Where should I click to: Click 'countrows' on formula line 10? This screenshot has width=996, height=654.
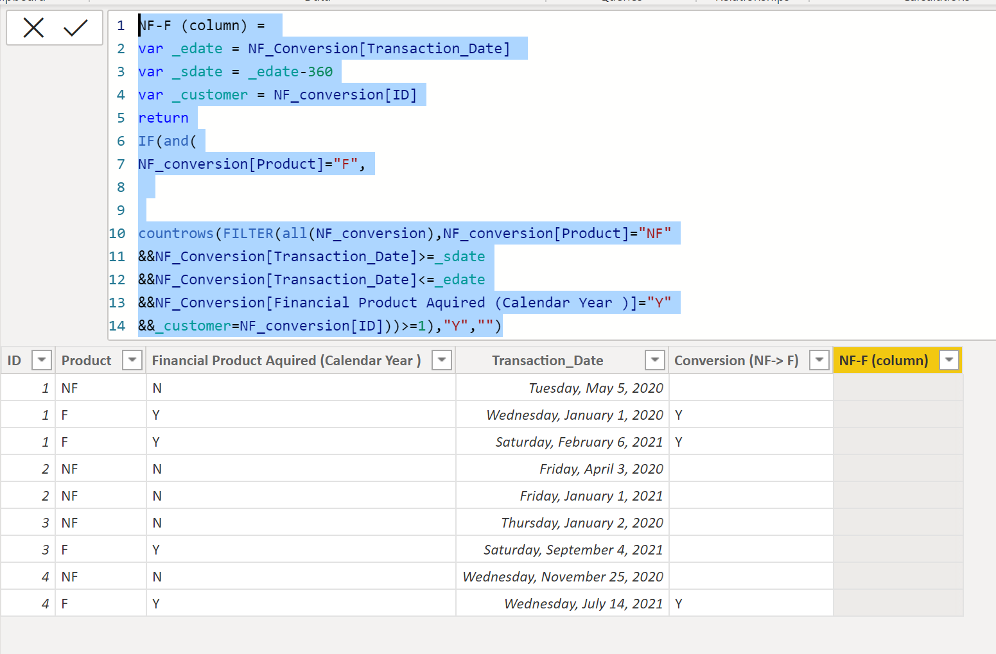pos(176,233)
